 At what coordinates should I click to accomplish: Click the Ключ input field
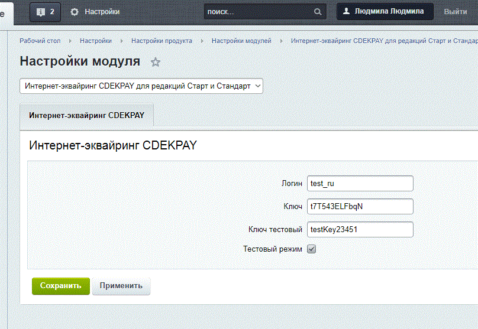[x=360, y=207]
